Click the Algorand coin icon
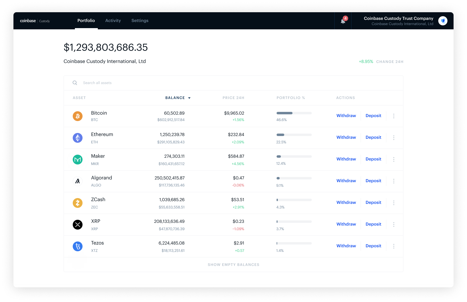The height and width of the screenshot is (302, 467). pyautogui.click(x=78, y=181)
